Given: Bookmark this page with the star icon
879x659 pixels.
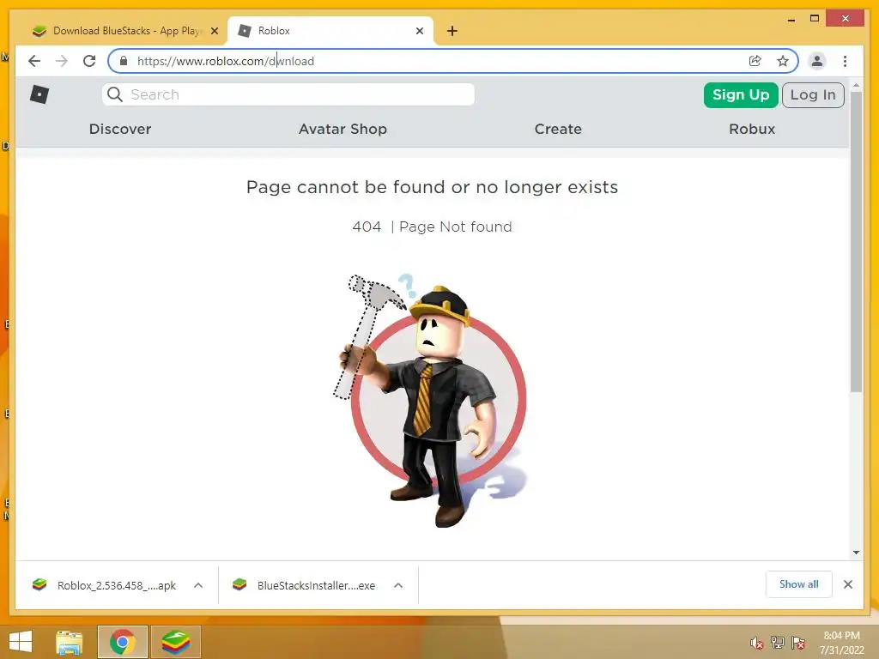Looking at the screenshot, I should 783,61.
